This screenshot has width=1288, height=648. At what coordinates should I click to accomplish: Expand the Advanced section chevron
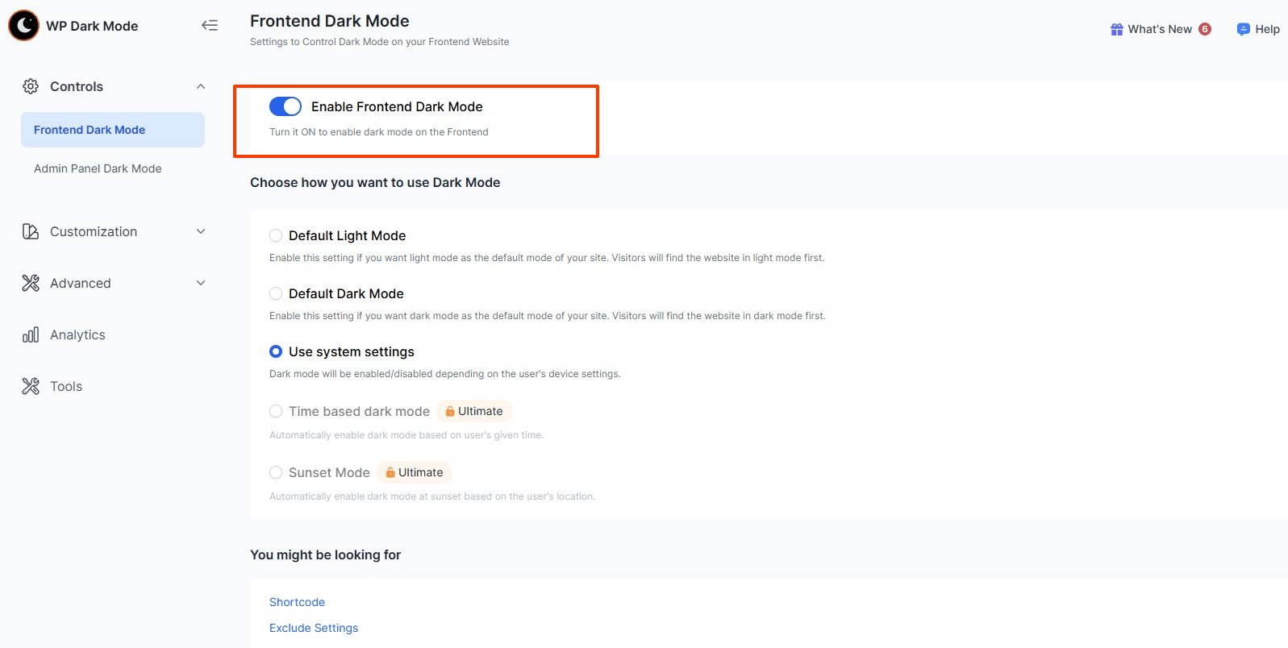201,283
